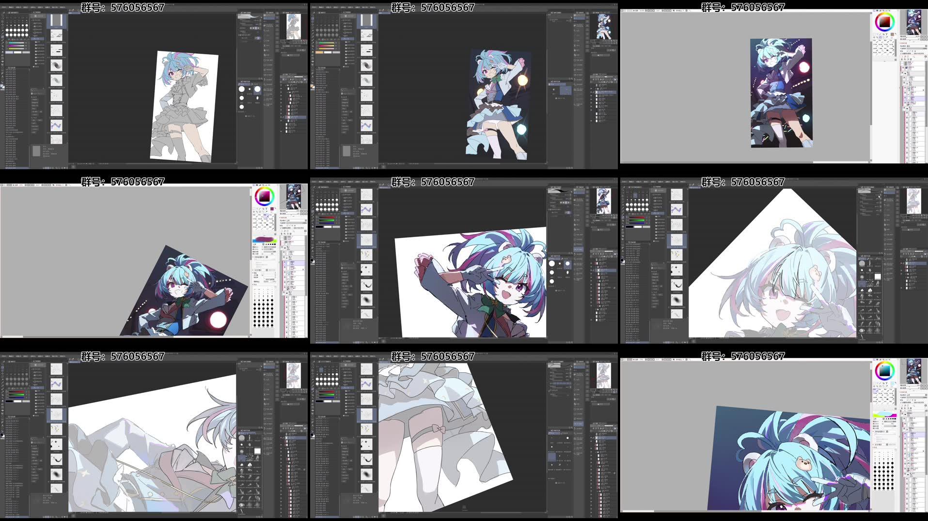The width and height of the screenshot is (928, 521).
Task: Open the navigator preview in center screenshot
Action: coord(603,201)
